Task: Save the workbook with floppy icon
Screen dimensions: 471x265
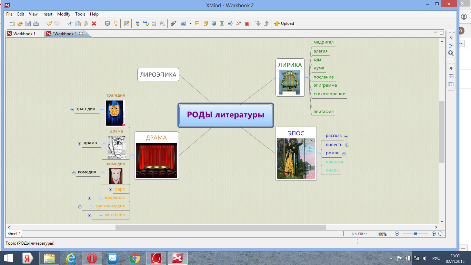Action: point(28,23)
